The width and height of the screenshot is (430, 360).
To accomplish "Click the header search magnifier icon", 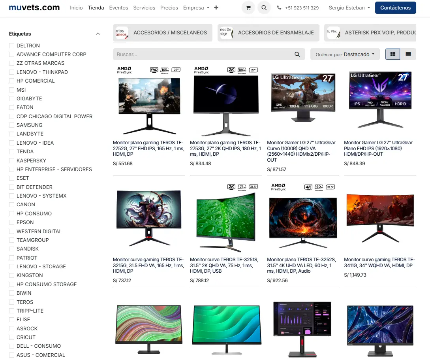I will pos(264,8).
